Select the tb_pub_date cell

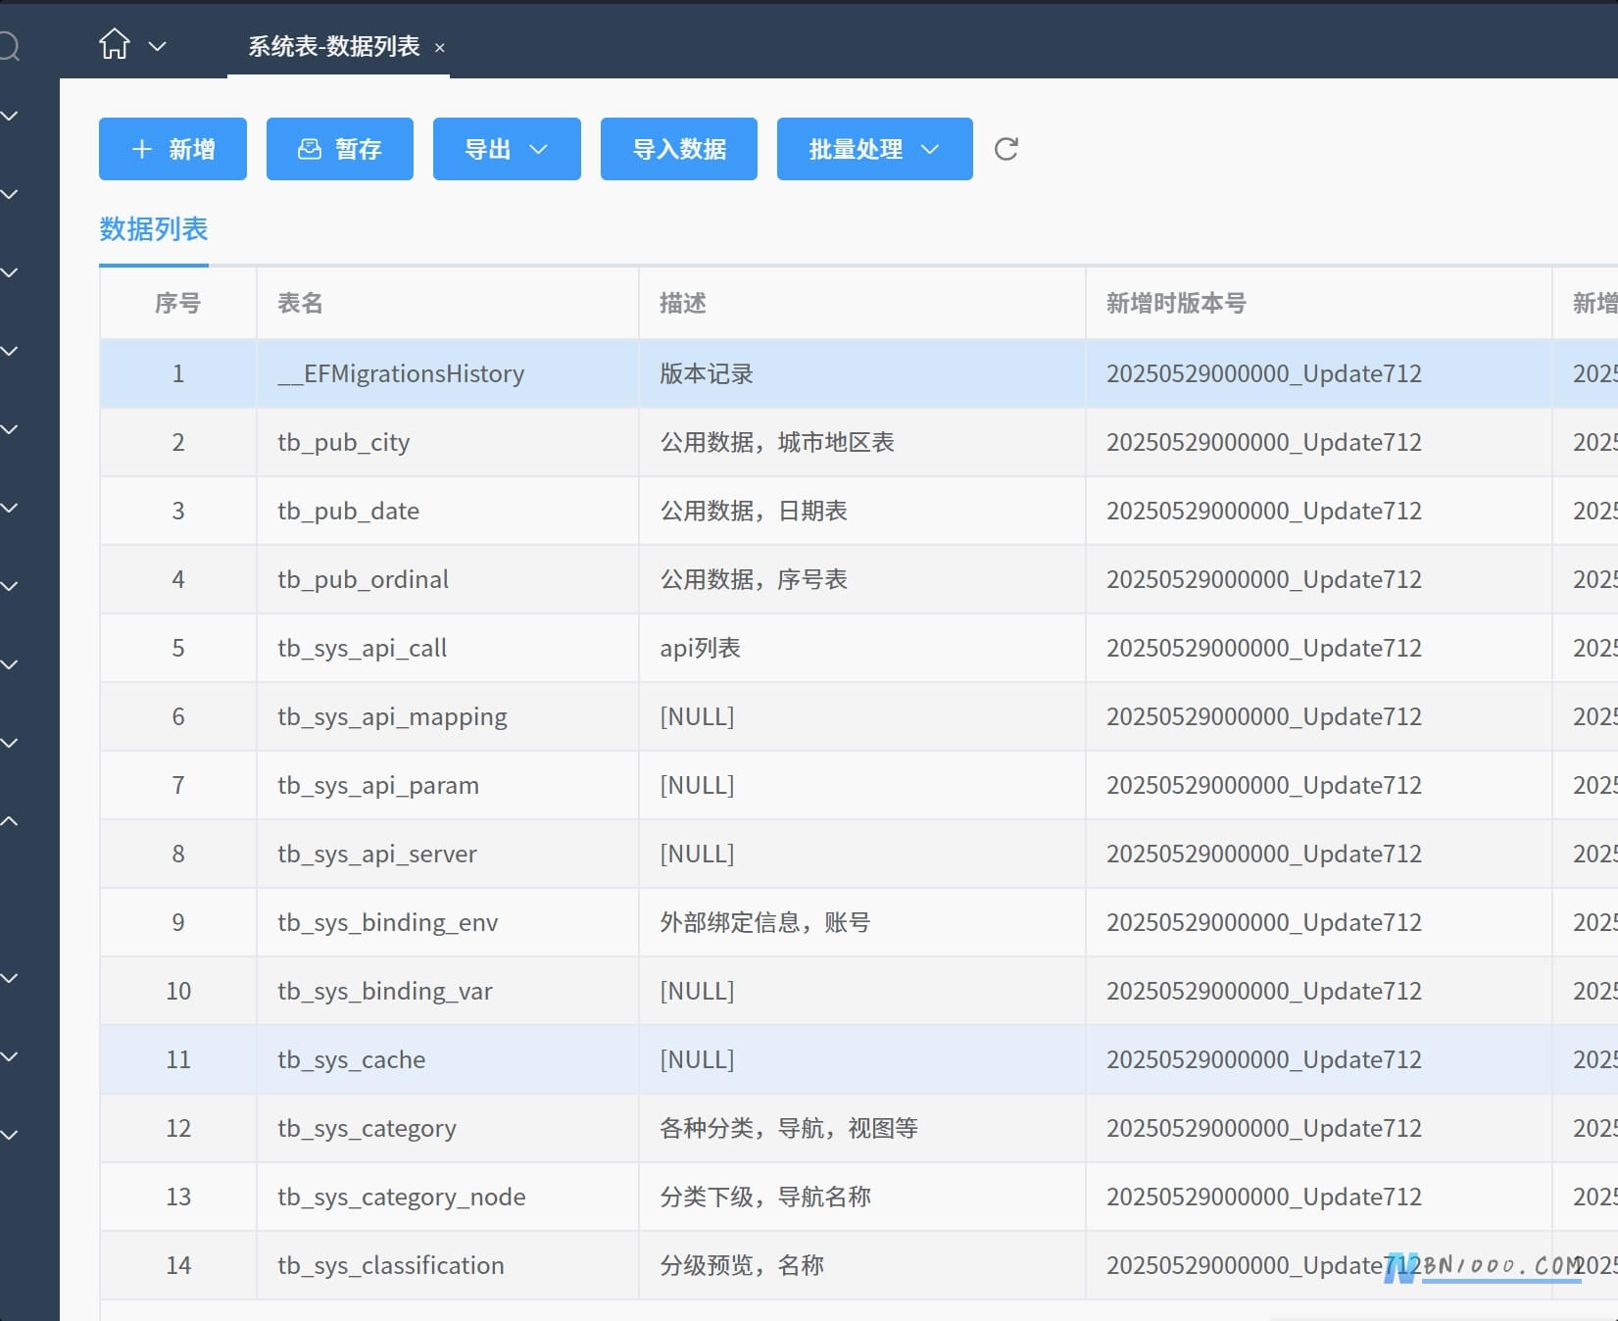(x=448, y=511)
